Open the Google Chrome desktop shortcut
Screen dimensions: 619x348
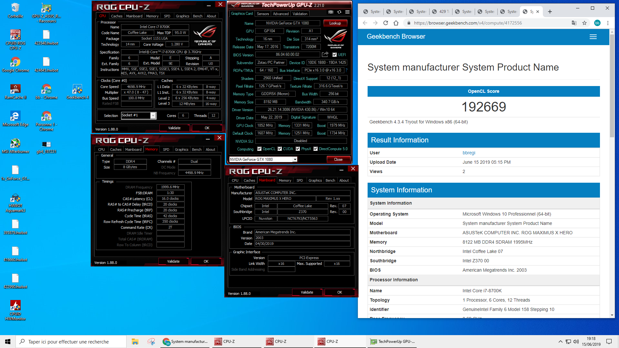15,65
